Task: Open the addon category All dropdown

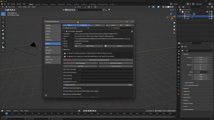Action: 98,28
